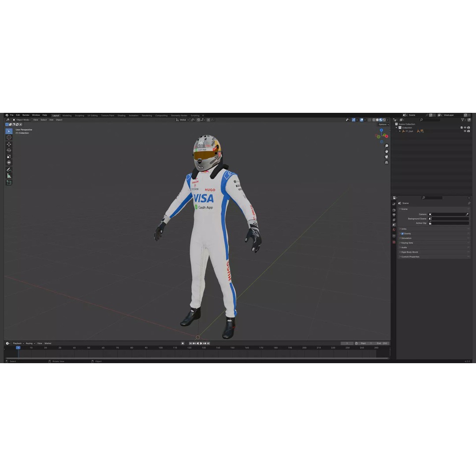
Task: Open timeline Playback menu
Action: (x=18, y=343)
